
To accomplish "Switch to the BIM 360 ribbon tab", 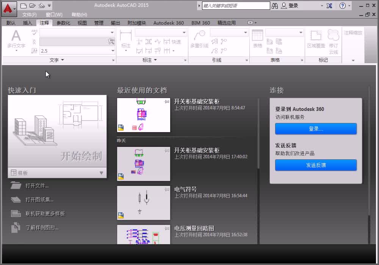I will pos(200,23).
